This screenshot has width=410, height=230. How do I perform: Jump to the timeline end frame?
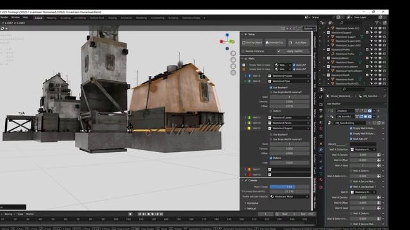coord(161,214)
